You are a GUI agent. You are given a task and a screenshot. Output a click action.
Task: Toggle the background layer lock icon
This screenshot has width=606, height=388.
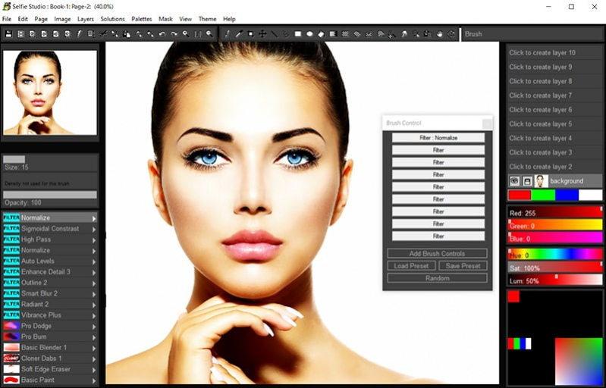527,181
